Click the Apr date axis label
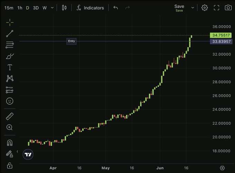235x173 pixels. [x=53, y=168]
